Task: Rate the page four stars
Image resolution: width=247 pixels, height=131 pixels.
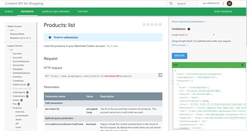Action: pyautogui.click(x=156, y=24)
